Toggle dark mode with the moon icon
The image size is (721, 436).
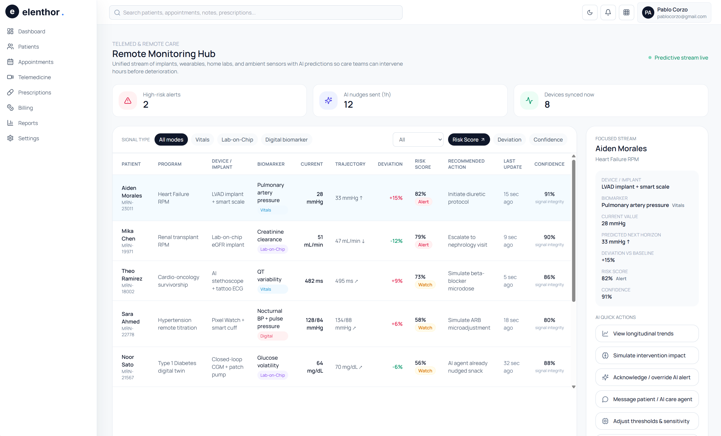click(590, 12)
